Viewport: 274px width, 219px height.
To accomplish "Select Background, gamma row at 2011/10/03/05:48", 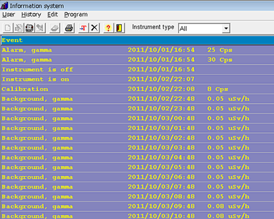I will pos(137,167).
